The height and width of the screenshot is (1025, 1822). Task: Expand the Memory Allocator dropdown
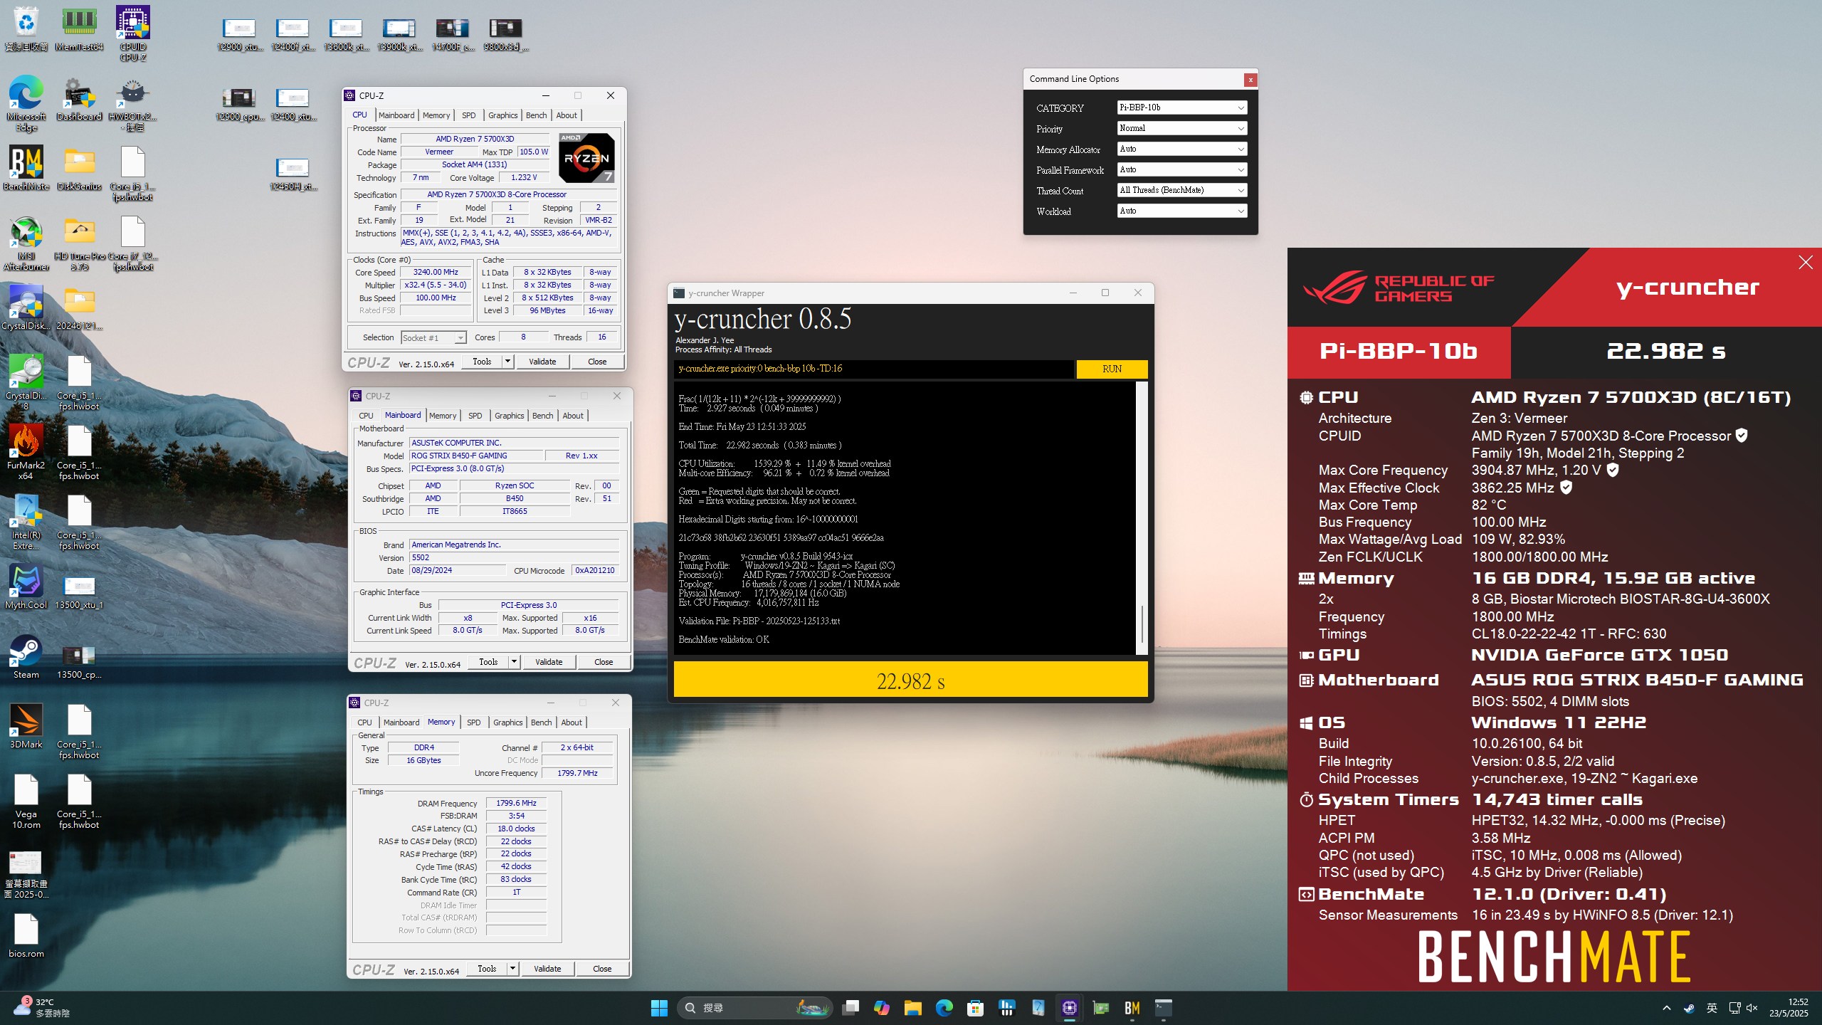coord(1181,149)
